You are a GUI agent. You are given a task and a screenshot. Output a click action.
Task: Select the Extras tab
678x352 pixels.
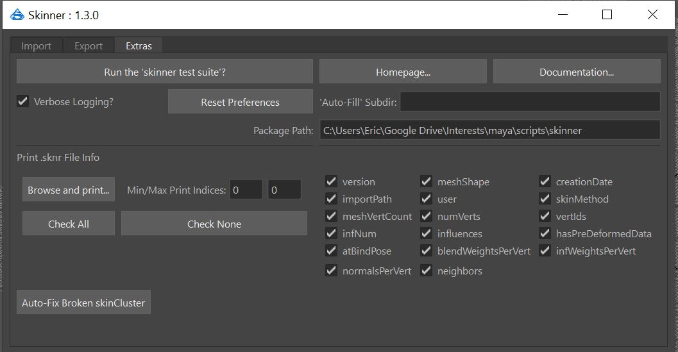(139, 46)
